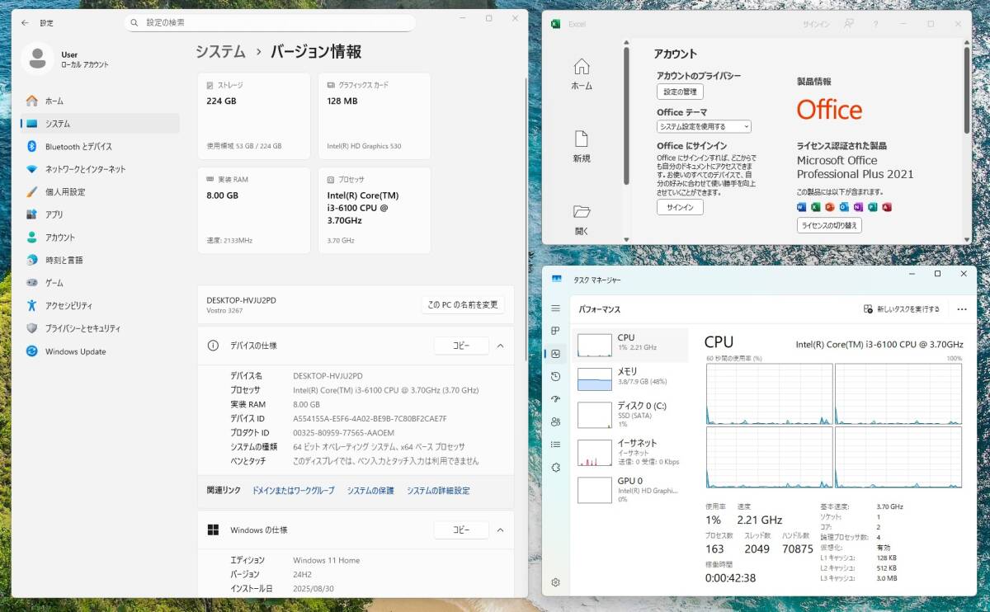Click サインイン in the Excel title bar

pos(817,24)
